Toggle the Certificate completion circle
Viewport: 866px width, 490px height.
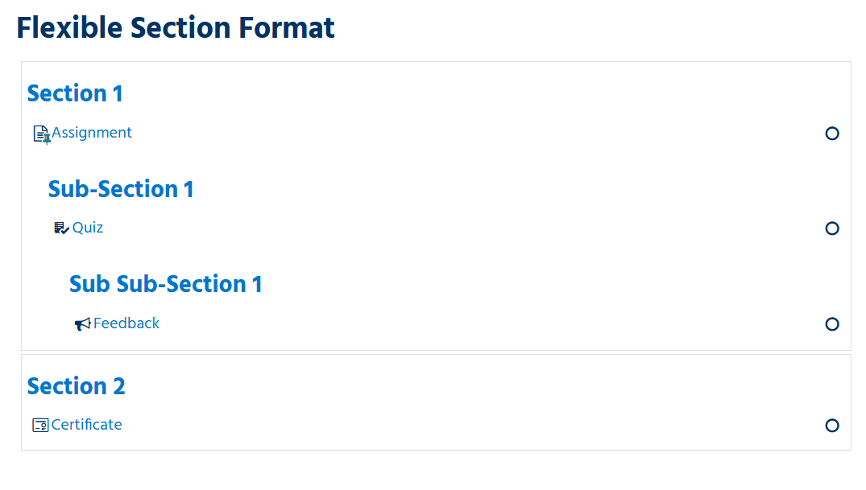click(x=832, y=426)
